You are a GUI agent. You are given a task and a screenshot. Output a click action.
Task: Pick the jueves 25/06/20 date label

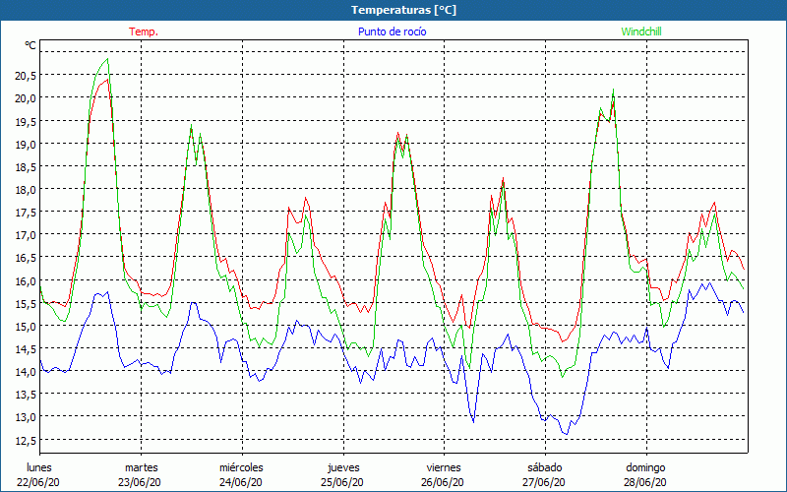point(343,474)
